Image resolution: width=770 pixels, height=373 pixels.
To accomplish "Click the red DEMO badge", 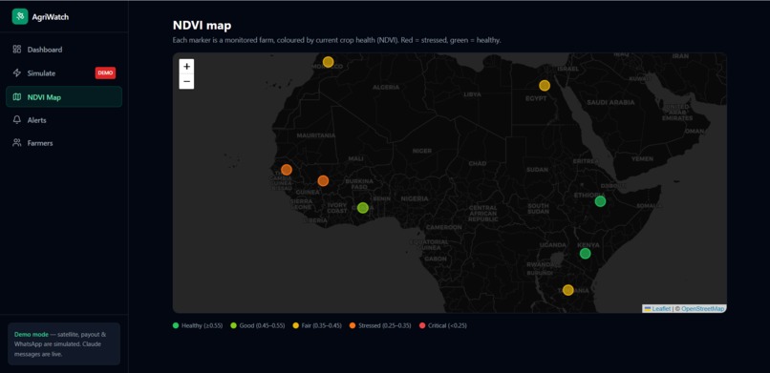I will 105,73.
